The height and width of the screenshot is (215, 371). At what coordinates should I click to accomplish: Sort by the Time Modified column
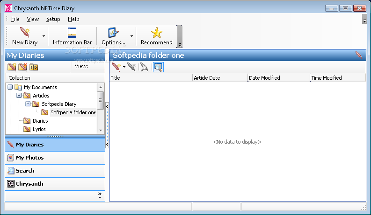click(338, 78)
